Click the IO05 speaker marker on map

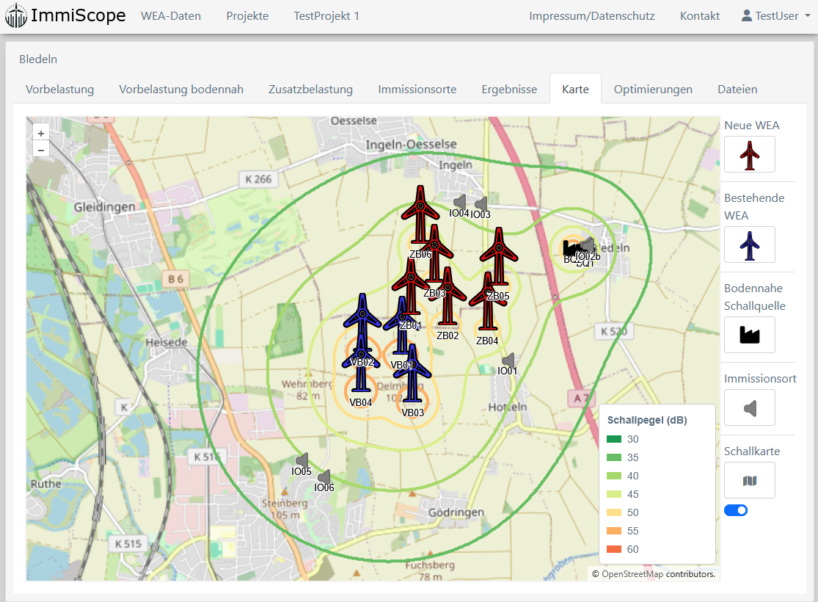coord(302,460)
